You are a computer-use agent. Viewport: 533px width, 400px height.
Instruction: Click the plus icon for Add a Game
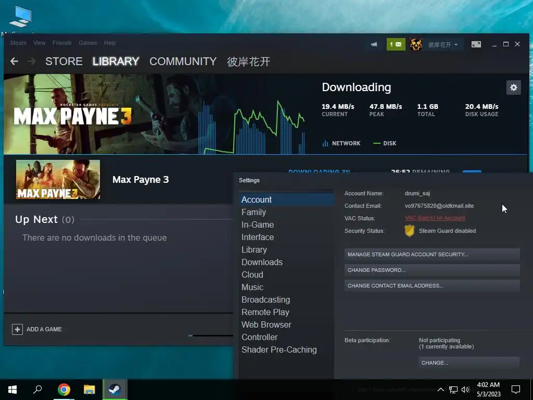click(17, 329)
